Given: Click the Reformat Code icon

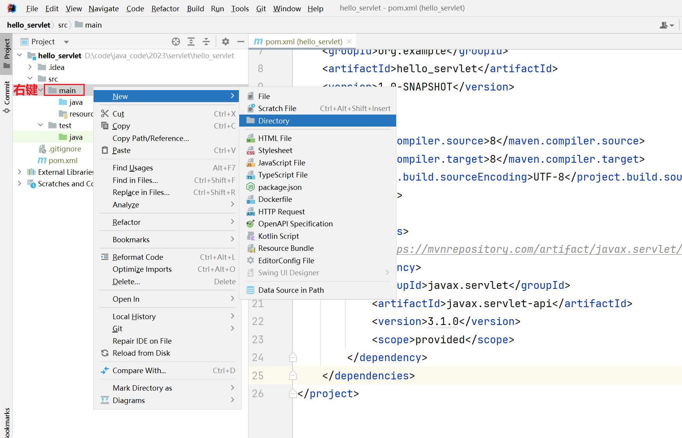Looking at the screenshot, I should 105,257.
